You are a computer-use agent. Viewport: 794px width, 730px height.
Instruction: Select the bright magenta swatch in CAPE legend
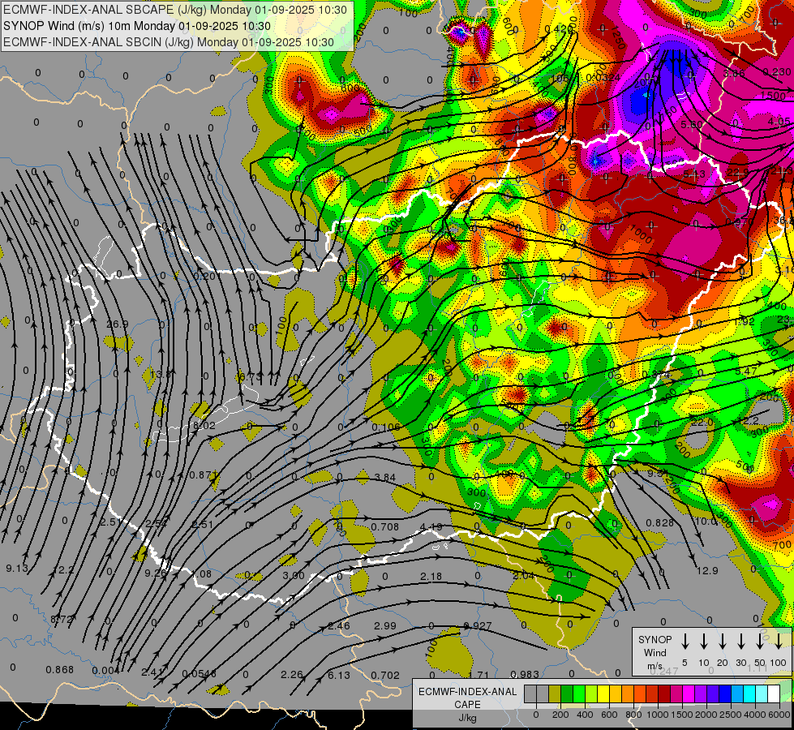click(689, 694)
